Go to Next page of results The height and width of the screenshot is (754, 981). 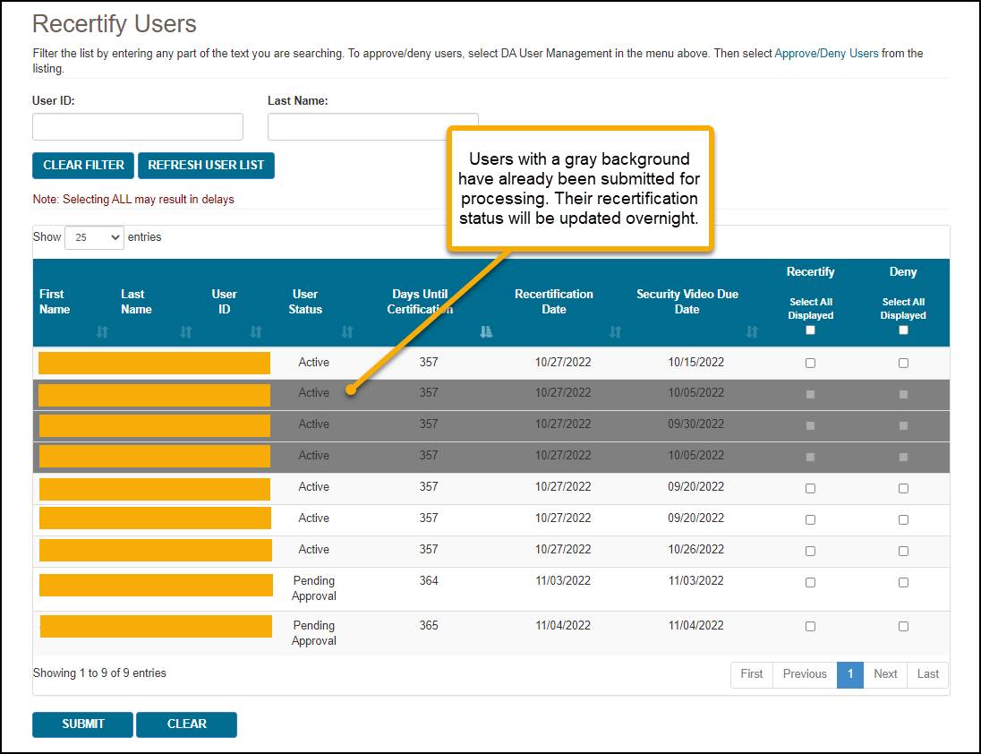pos(885,674)
